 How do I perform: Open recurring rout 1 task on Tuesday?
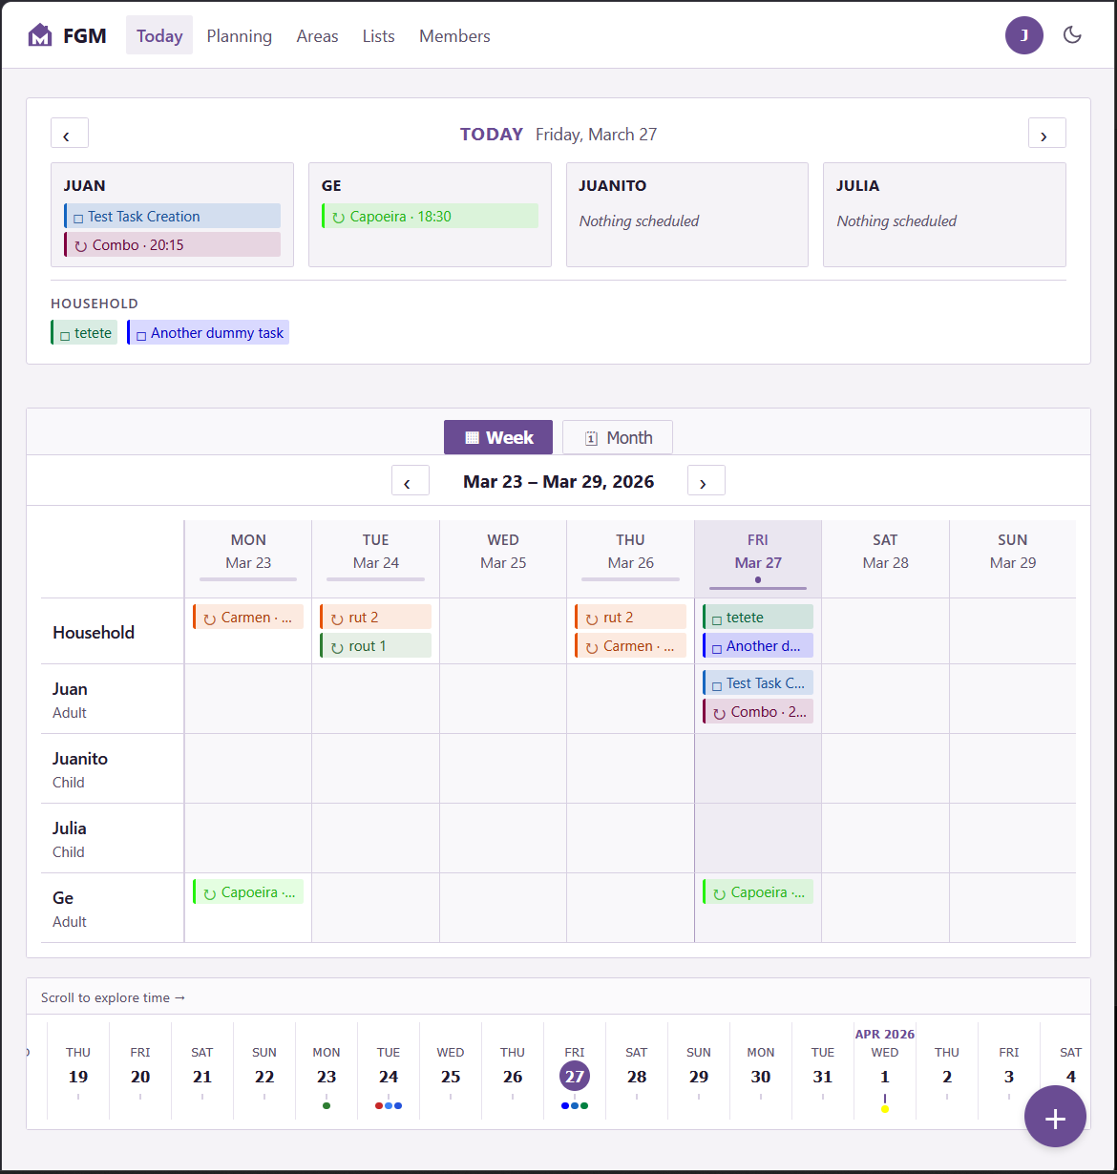click(375, 645)
